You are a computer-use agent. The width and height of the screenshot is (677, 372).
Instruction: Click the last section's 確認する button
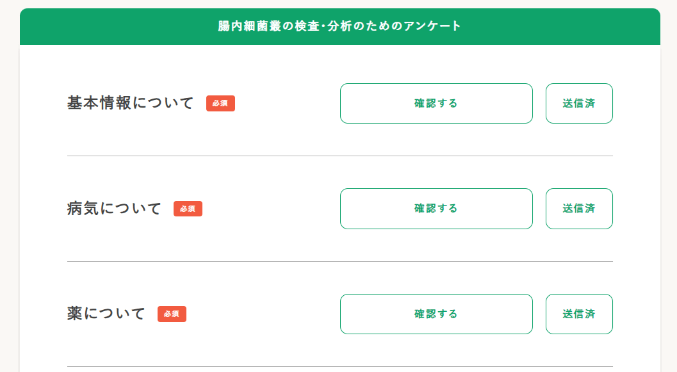(436, 314)
